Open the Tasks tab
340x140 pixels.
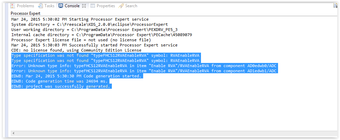[49, 6]
